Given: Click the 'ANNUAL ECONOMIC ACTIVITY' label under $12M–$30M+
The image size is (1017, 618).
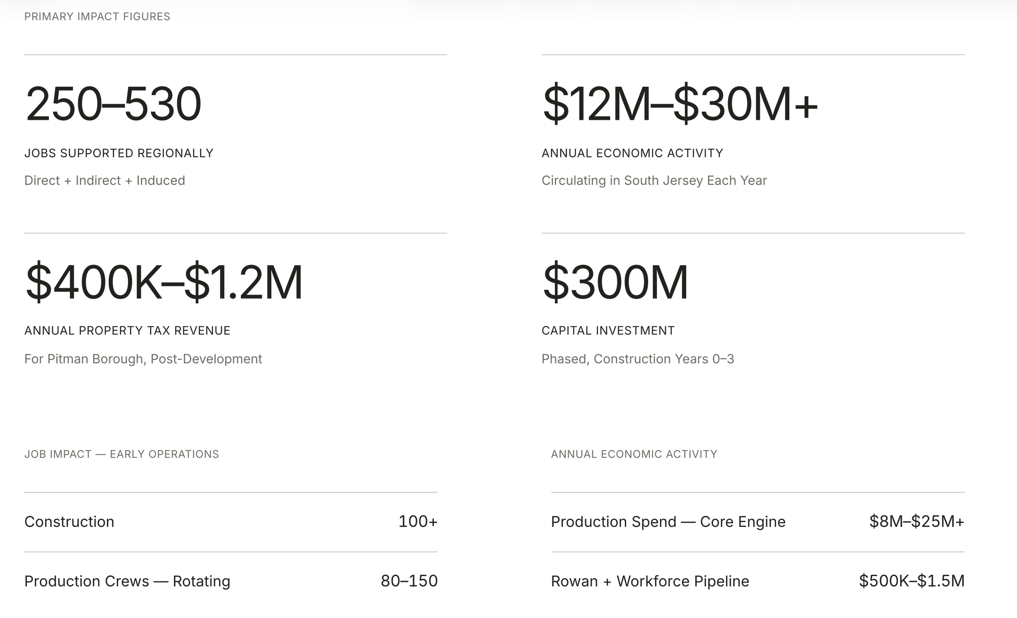Looking at the screenshot, I should click(x=632, y=153).
